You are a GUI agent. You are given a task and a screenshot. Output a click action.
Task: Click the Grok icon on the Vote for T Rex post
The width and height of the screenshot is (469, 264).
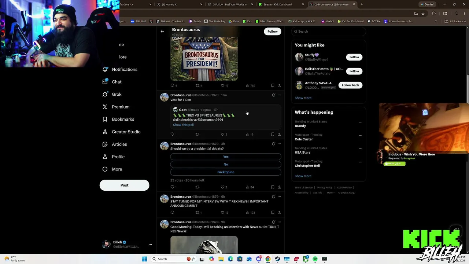point(273,95)
